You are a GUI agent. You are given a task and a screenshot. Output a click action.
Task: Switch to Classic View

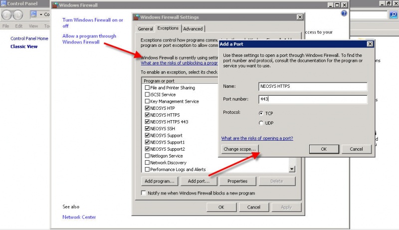pos(24,46)
